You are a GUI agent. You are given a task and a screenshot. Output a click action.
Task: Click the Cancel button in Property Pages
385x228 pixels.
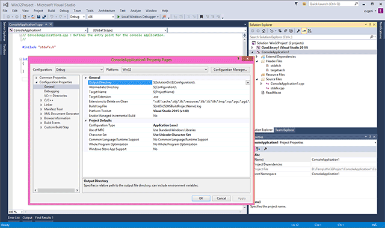pos(221,199)
